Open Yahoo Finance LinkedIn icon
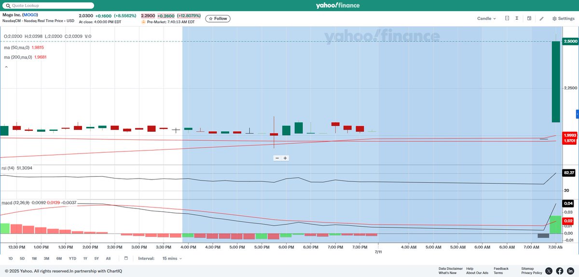579x277 pixels. pyautogui.click(x=571, y=271)
